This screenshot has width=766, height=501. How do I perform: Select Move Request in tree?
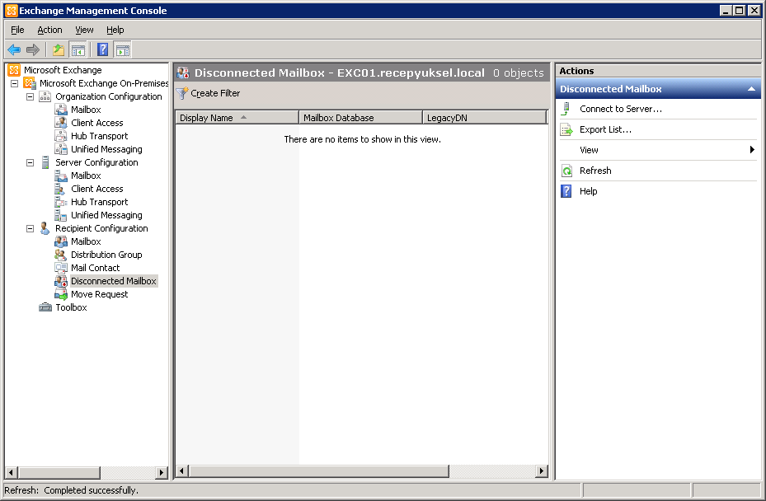tap(99, 294)
